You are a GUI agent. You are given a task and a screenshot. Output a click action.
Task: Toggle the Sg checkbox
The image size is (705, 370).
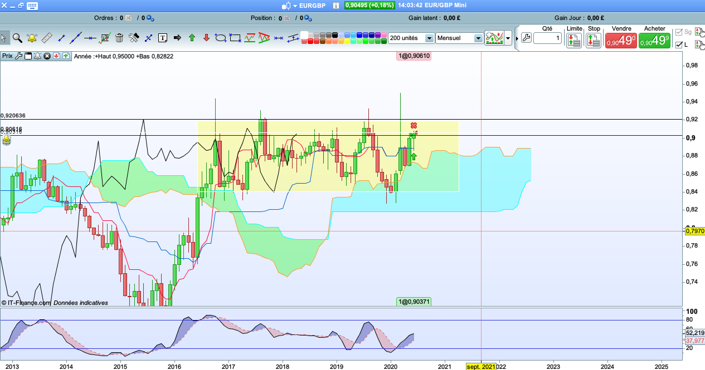tap(679, 32)
